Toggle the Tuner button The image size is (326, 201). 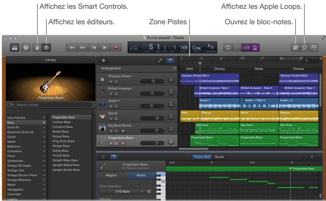click(x=237, y=48)
